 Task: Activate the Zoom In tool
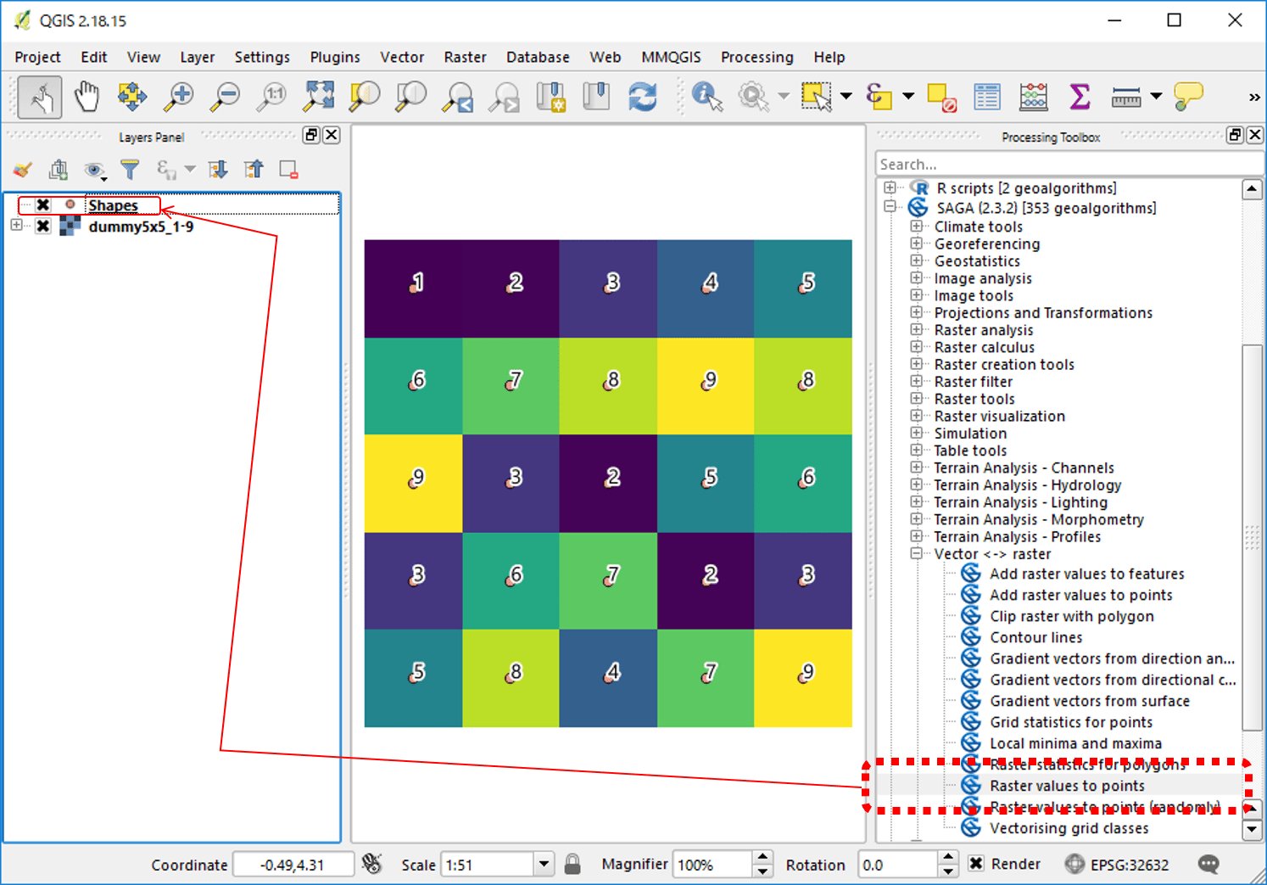coord(178,97)
